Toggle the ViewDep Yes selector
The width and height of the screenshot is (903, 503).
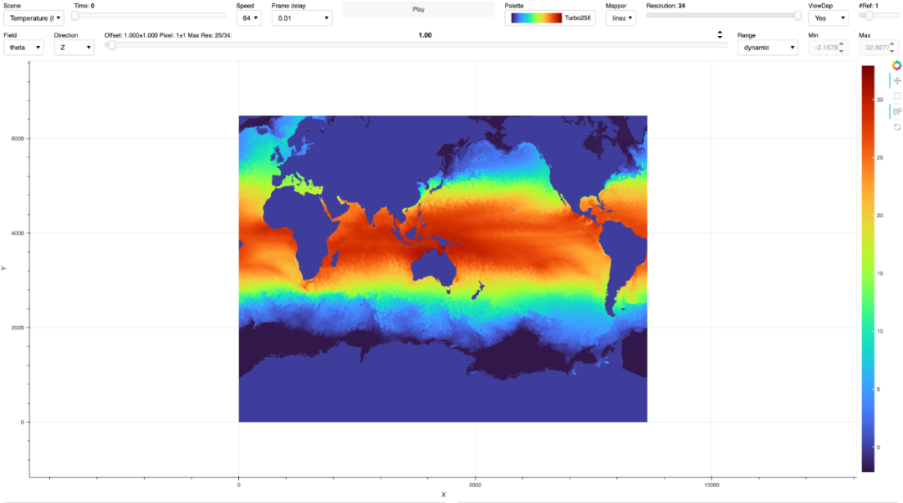click(828, 18)
